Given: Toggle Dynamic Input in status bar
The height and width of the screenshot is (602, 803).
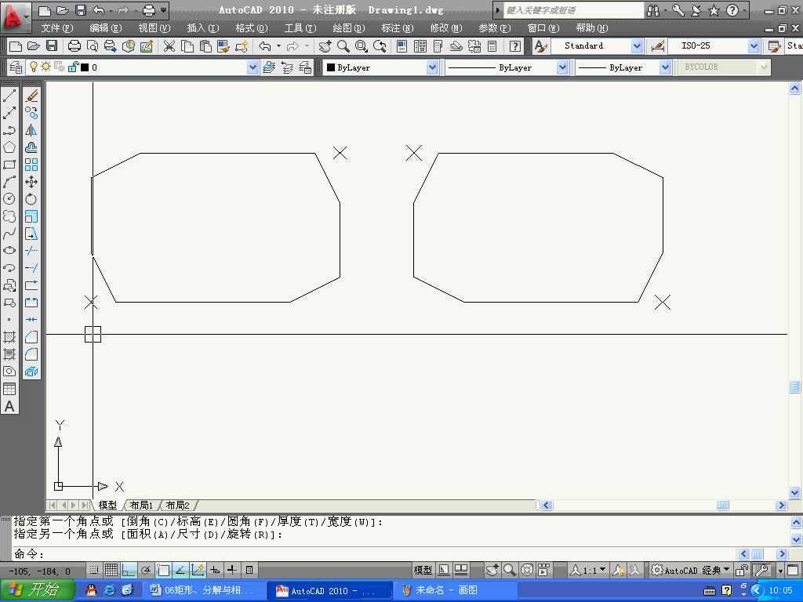Looking at the screenshot, I should pyautogui.click(x=215, y=570).
